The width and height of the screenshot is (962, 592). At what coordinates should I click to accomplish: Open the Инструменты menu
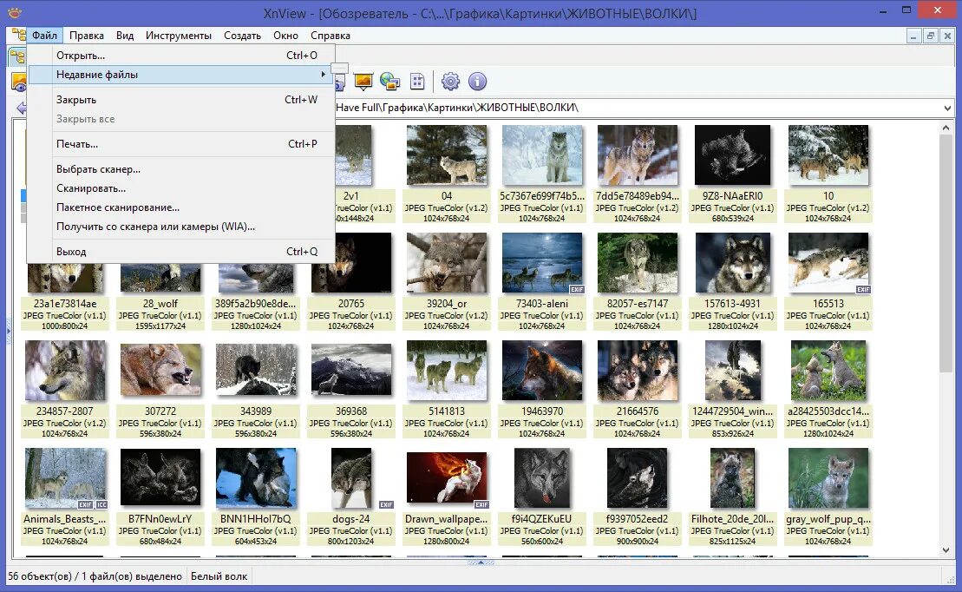[179, 36]
